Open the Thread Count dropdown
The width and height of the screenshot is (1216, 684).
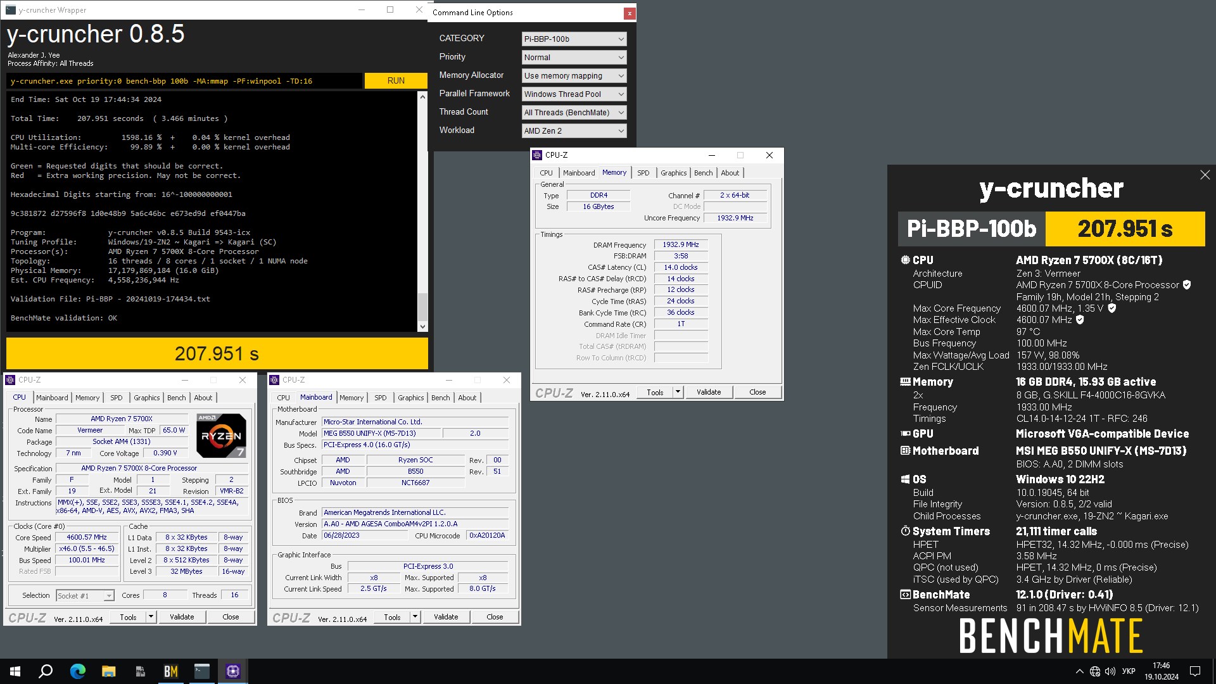click(574, 113)
